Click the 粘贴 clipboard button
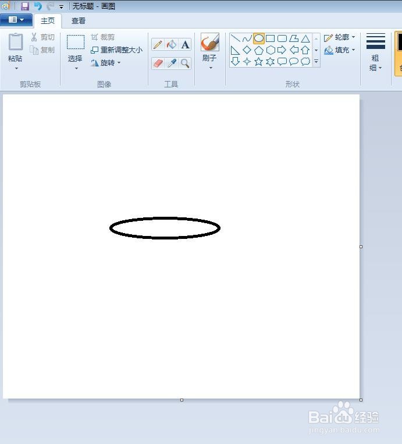402x444 pixels. click(15, 47)
